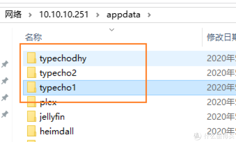The height and width of the screenshot is (142, 236).
Task: Select the heimdall folder name
Action: point(57,131)
